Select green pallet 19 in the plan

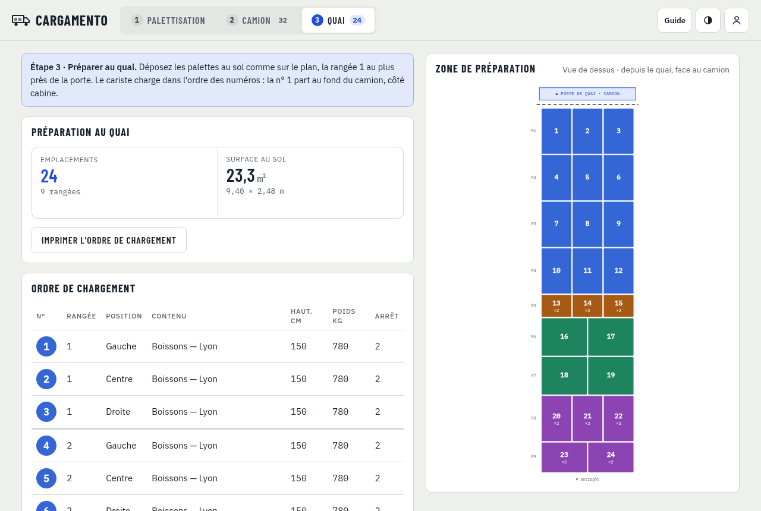click(x=611, y=376)
